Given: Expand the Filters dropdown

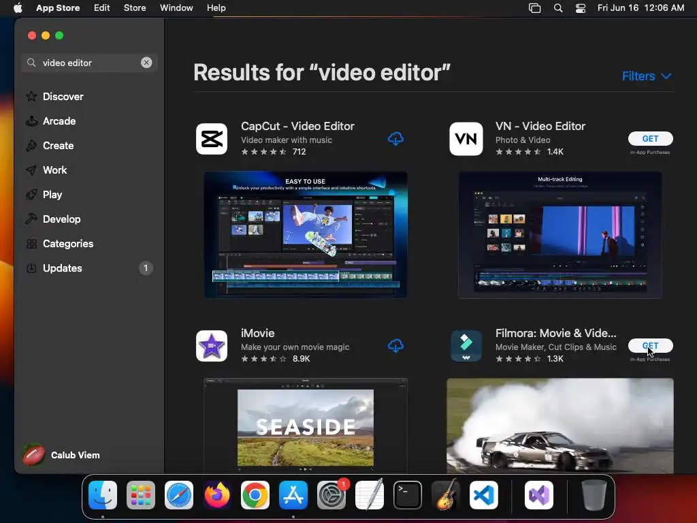Looking at the screenshot, I should [647, 76].
